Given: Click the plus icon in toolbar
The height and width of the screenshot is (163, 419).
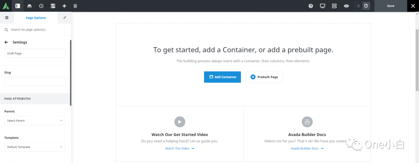Looking at the screenshot, I should point(64,6).
